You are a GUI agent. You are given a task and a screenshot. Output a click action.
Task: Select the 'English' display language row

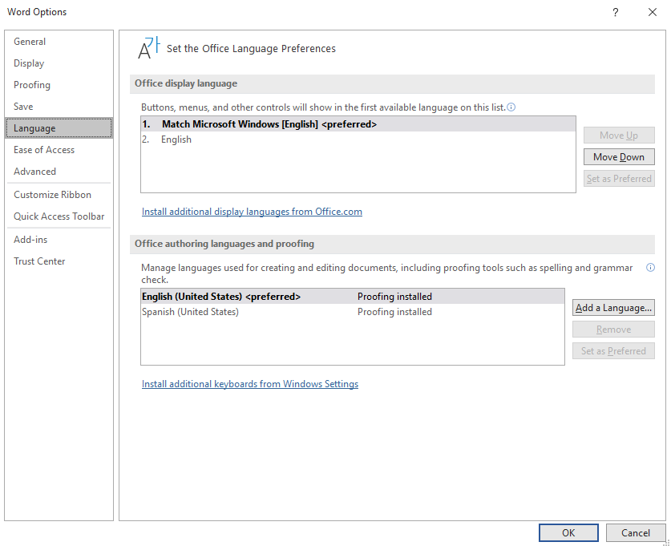(358, 140)
